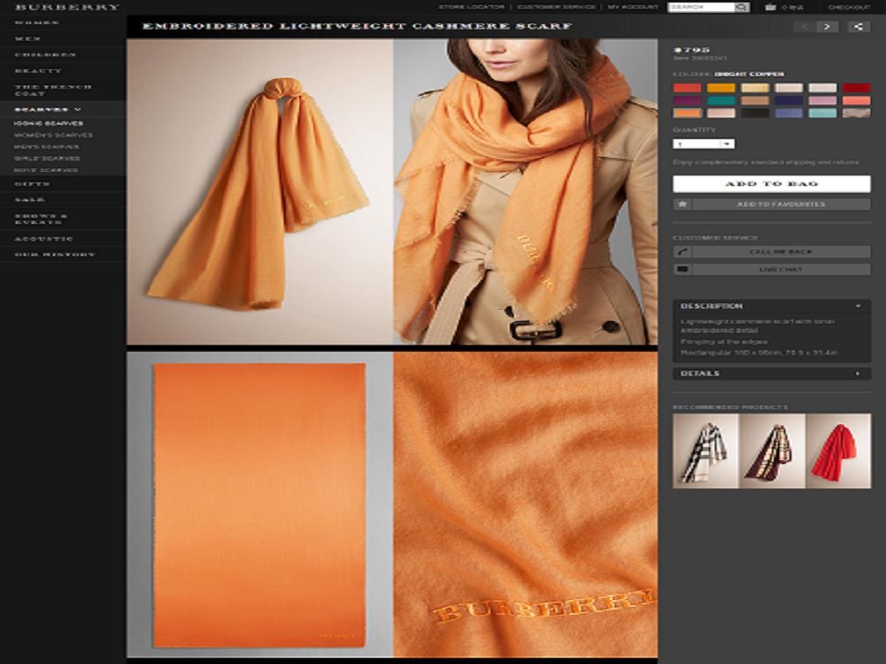Viewport: 886px width, 664px height.
Task: Go to Checkout
Action: pos(850,7)
